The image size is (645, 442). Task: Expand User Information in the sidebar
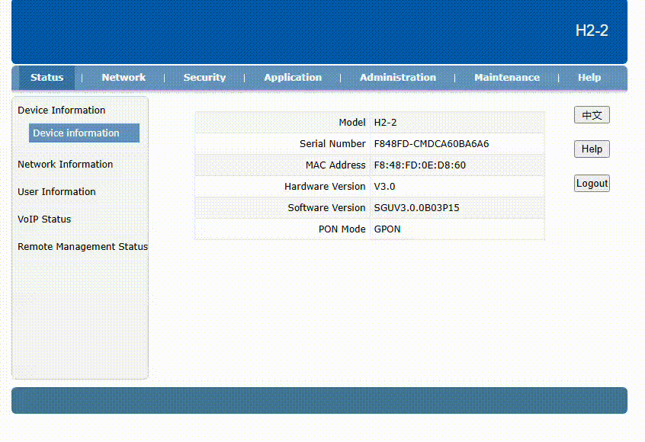click(x=57, y=192)
